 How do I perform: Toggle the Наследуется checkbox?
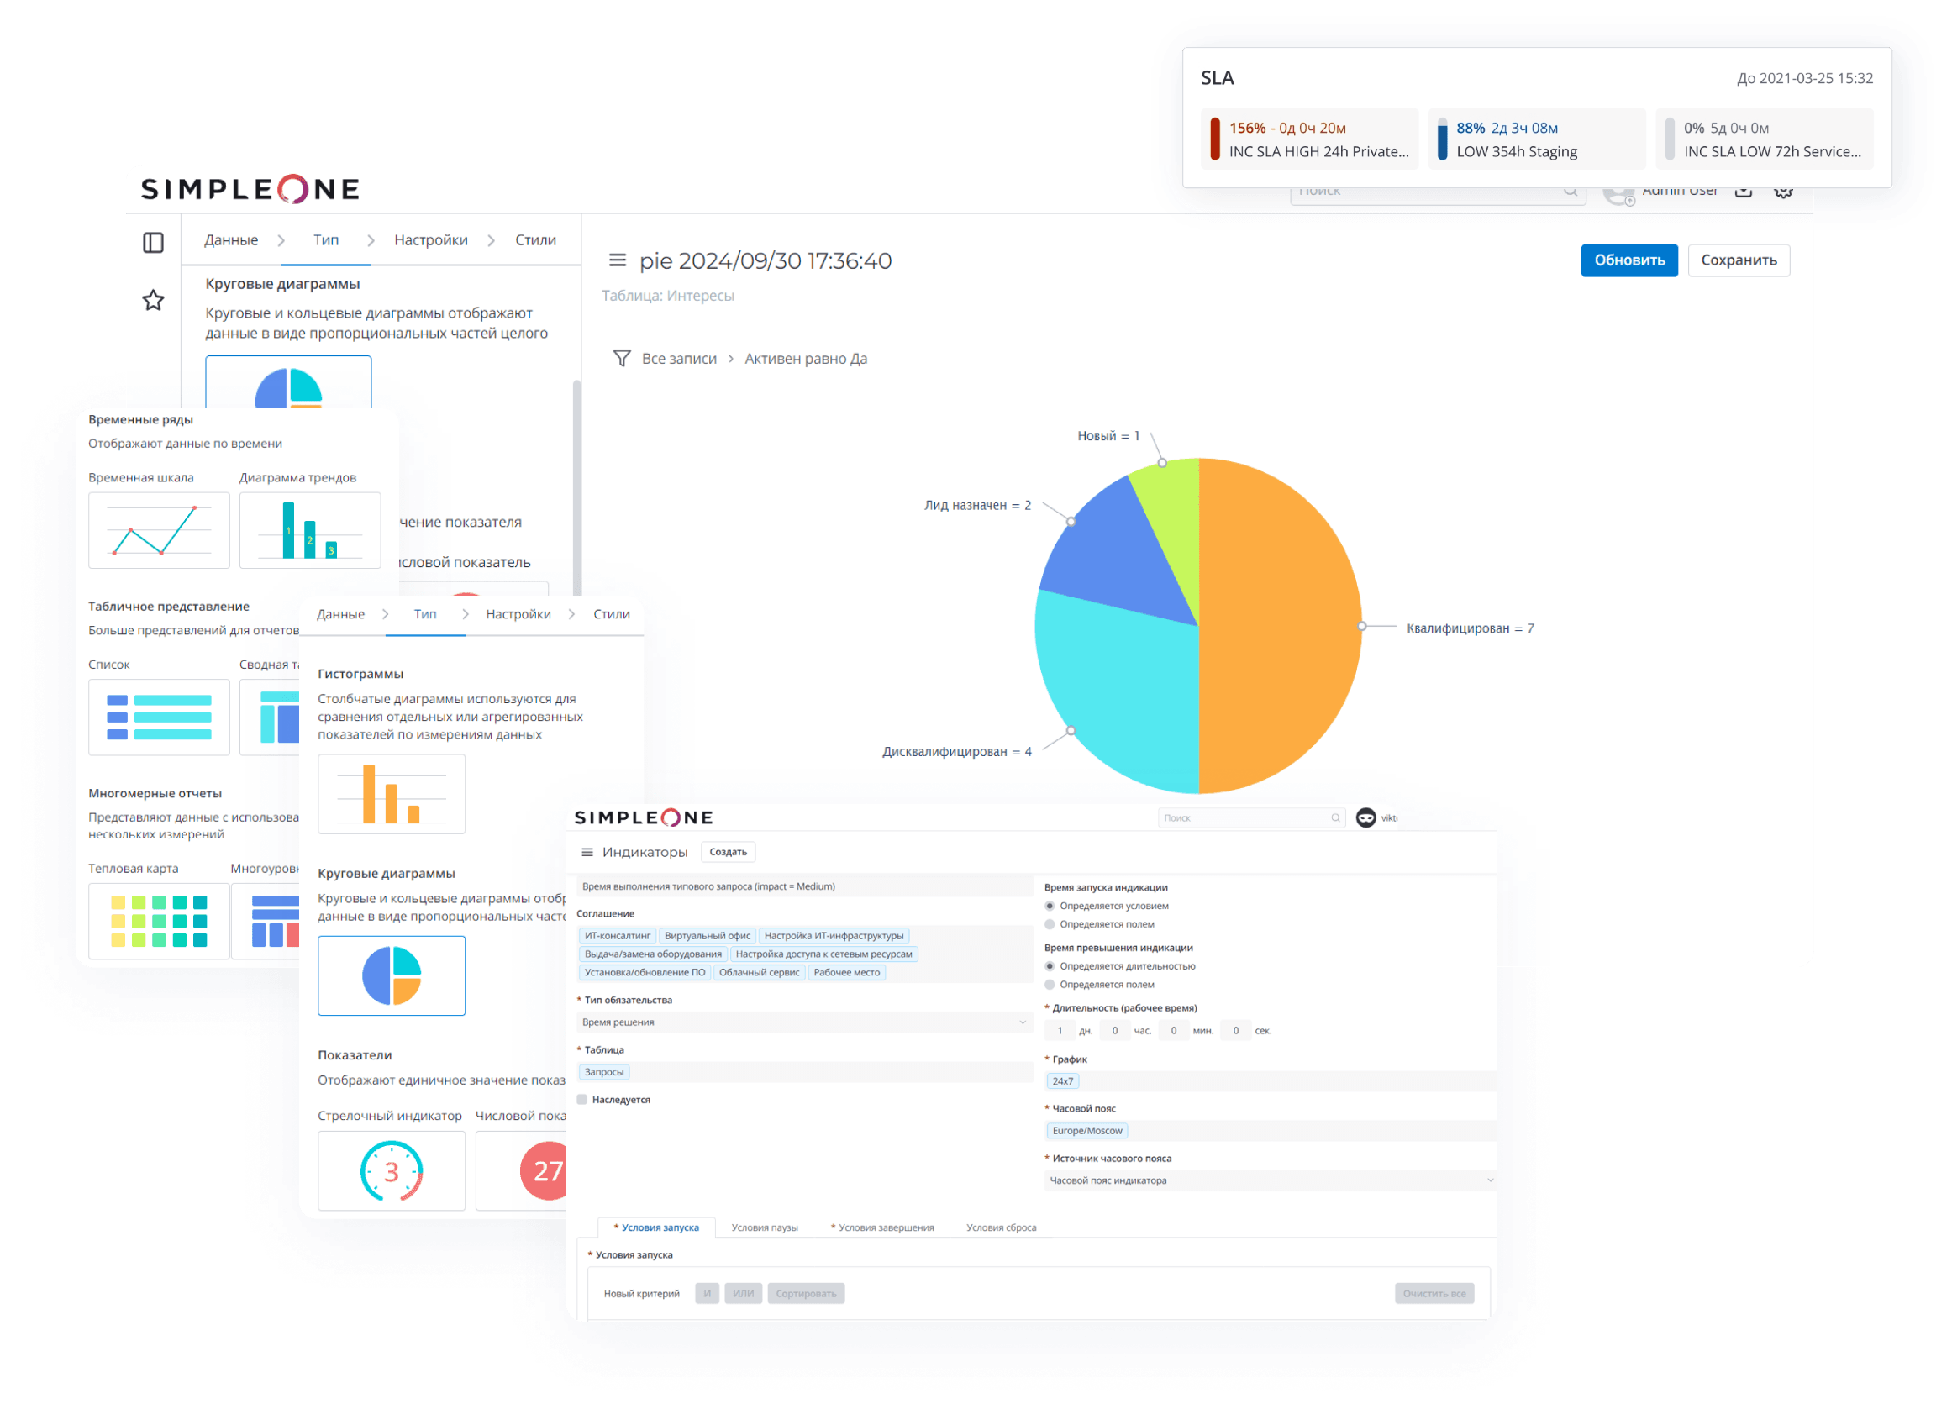[581, 1099]
